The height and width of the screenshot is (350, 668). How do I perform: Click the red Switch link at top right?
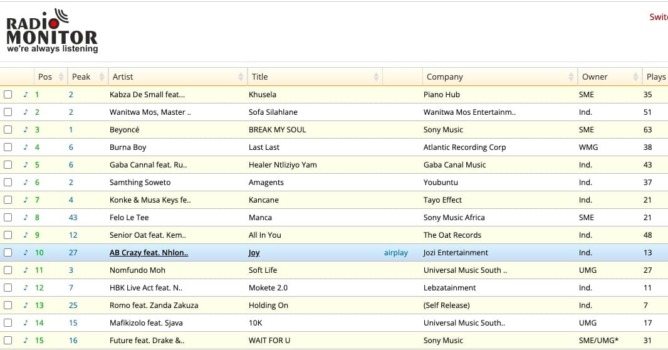click(x=659, y=17)
